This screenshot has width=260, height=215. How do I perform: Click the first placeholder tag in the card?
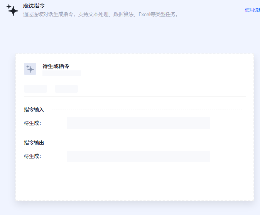point(35,89)
